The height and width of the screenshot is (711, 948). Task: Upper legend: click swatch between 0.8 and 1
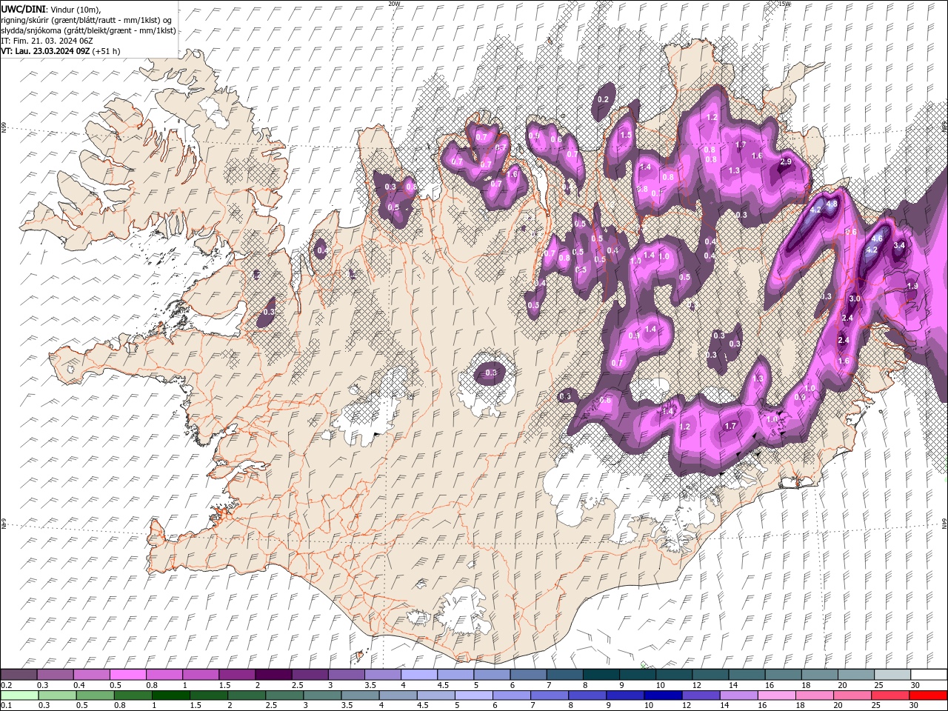pyautogui.click(x=164, y=675)
